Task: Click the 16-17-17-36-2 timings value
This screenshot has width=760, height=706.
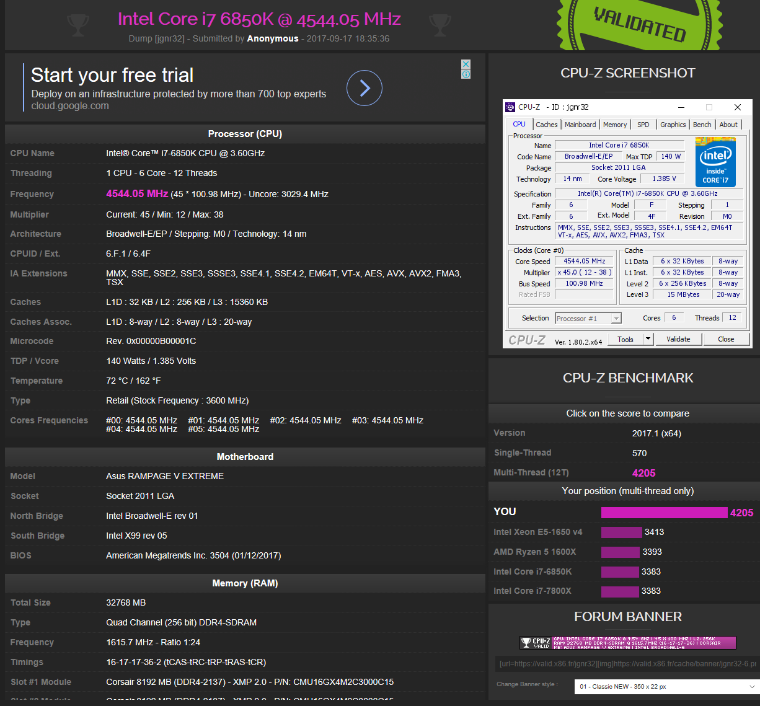Action: pyautogui.click(x=186, y=662)
